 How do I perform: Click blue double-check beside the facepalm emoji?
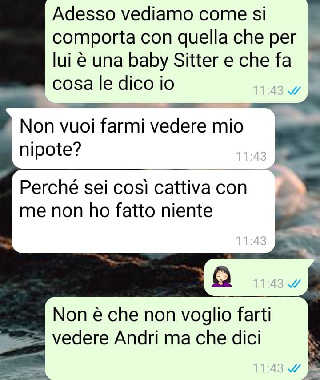click(x=294, y=283)
